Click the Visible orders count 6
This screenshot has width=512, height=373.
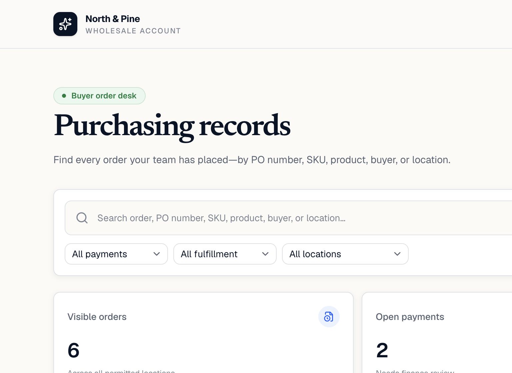coord(74,350)
